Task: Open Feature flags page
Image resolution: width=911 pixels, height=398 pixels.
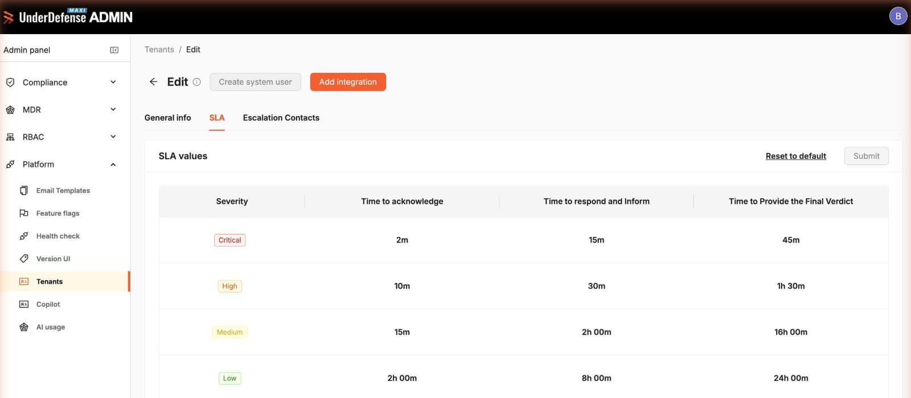Action: pos(58,214)
